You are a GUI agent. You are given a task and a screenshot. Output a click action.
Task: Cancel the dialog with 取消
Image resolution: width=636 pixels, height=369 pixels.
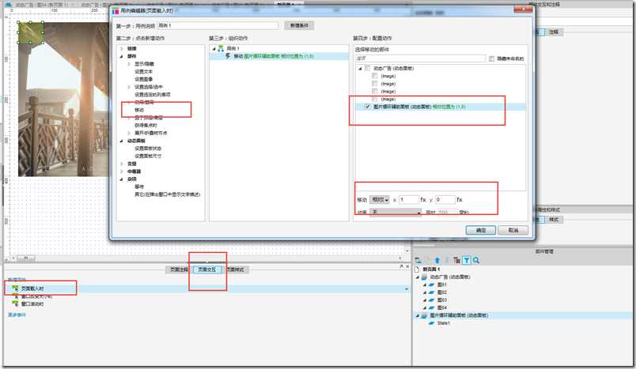tap(513, 230)
